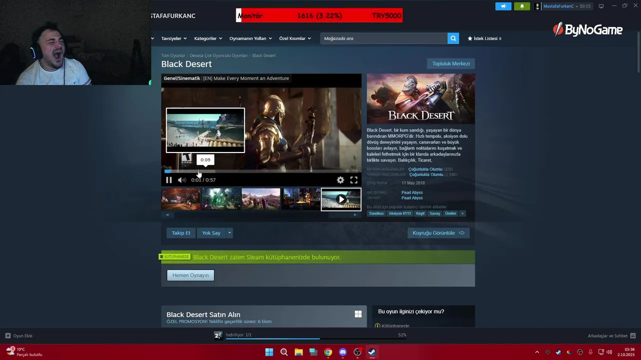This screenshot has height=360, width=641.
Task: Add more tags with plus button
Action: (x=462, y=213)
